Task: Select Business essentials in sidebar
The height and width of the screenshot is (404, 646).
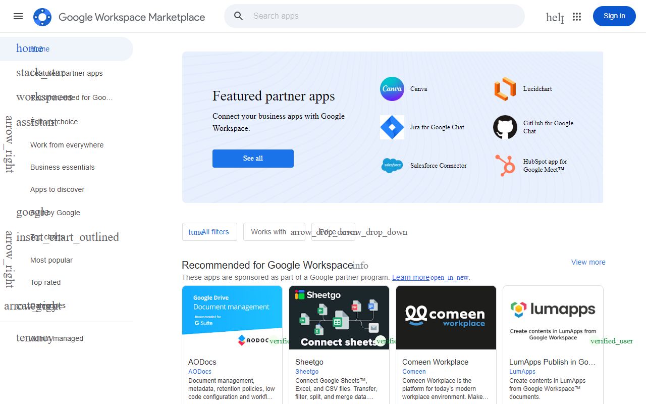Action: coord(63,167)
